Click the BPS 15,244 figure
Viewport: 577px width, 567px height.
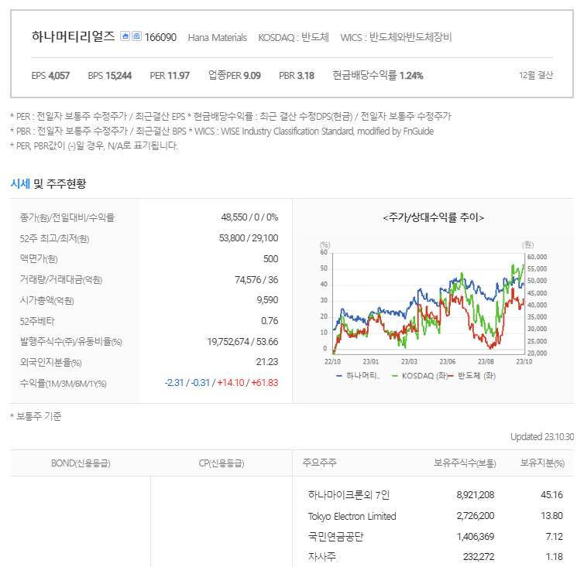click(110, 76)
